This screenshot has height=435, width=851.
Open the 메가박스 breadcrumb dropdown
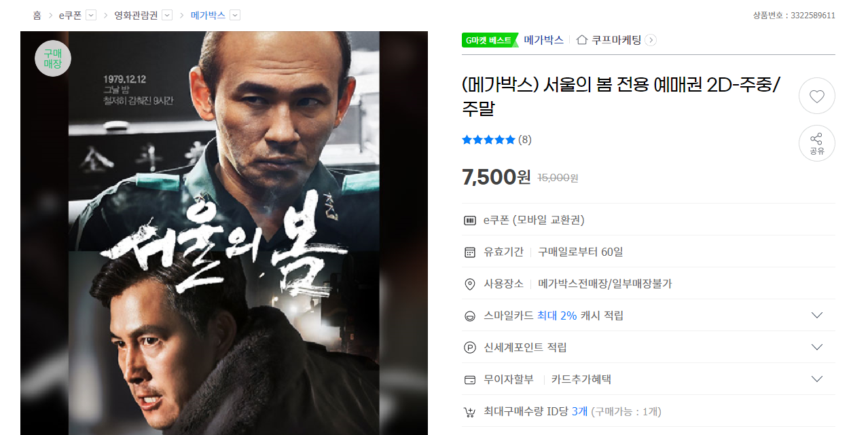click(x=235, y=15)
